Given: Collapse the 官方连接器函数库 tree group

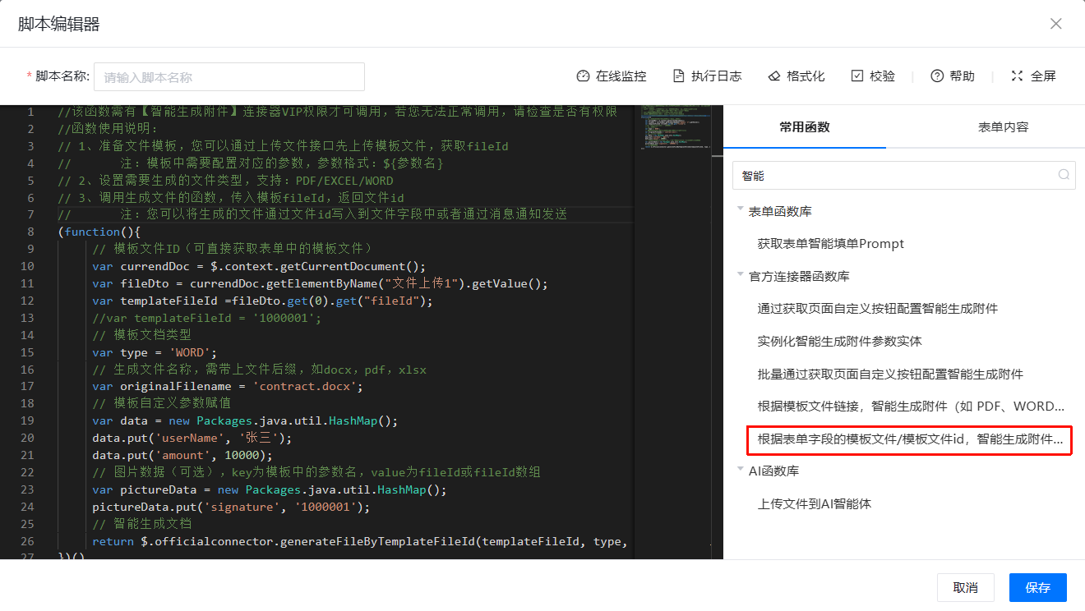Looking at the screenshot, I should click(x=741, y=276).
